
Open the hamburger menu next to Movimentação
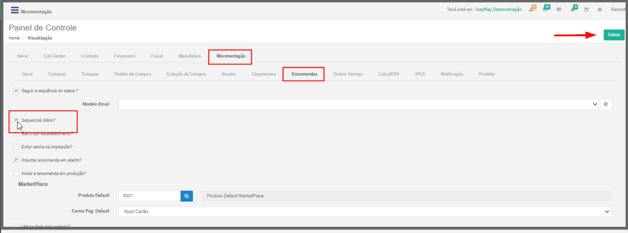pos(15,10)
